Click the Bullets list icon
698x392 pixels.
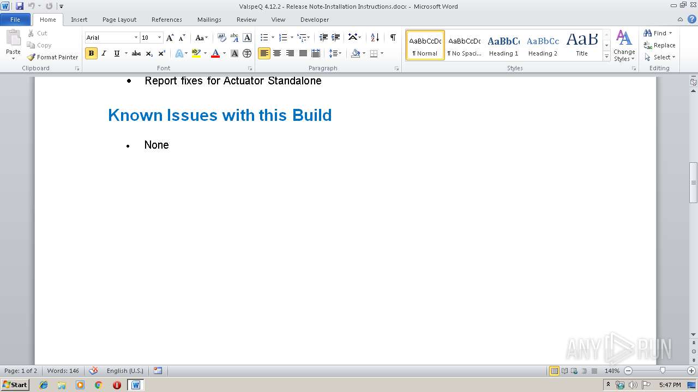(264, 37)
